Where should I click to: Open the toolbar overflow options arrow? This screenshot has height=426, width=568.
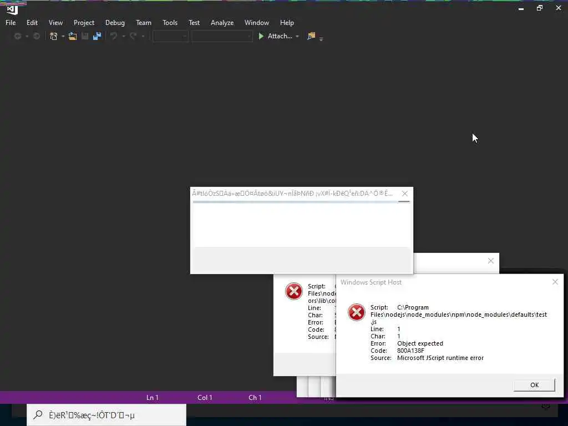321,38
